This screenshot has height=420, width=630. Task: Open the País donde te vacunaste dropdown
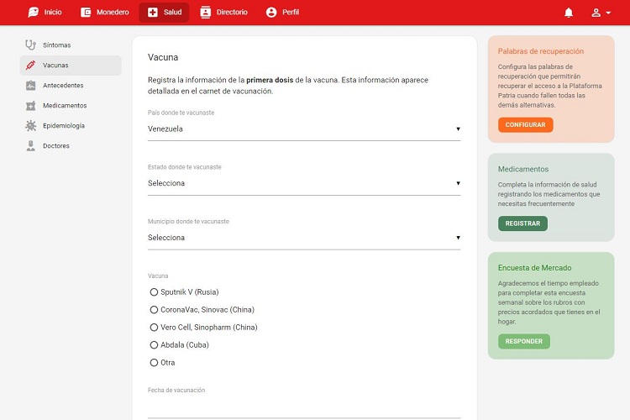coord(303,129)
